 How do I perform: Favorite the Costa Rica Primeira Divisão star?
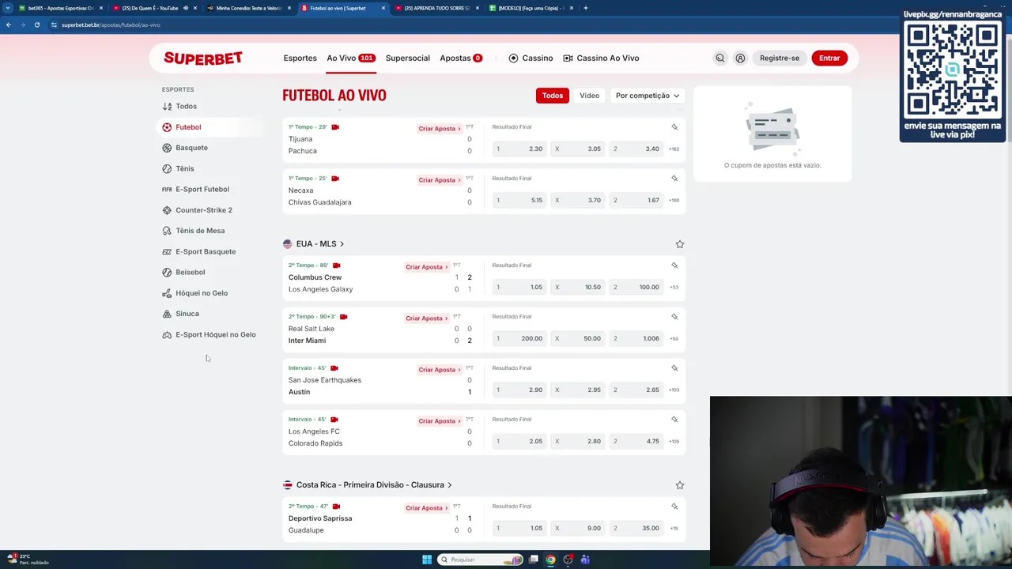[679, 485]
